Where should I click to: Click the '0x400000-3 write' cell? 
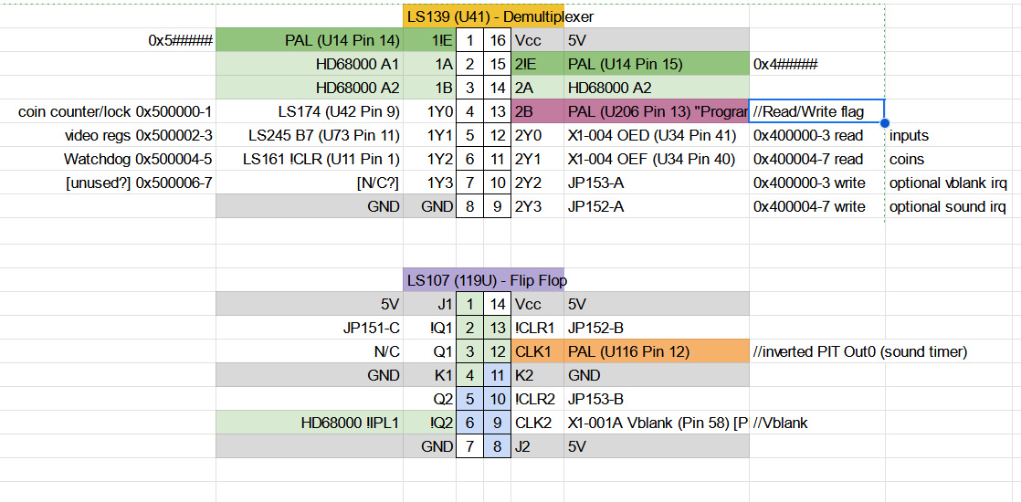817,183
